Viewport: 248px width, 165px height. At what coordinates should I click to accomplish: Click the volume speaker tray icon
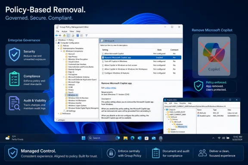[223, 138]
